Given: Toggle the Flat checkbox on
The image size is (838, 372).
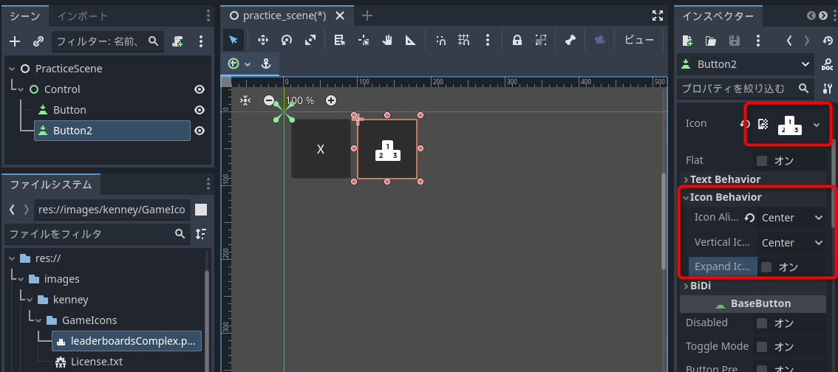Looking at the screenshot, I should (x=762, y=160).
